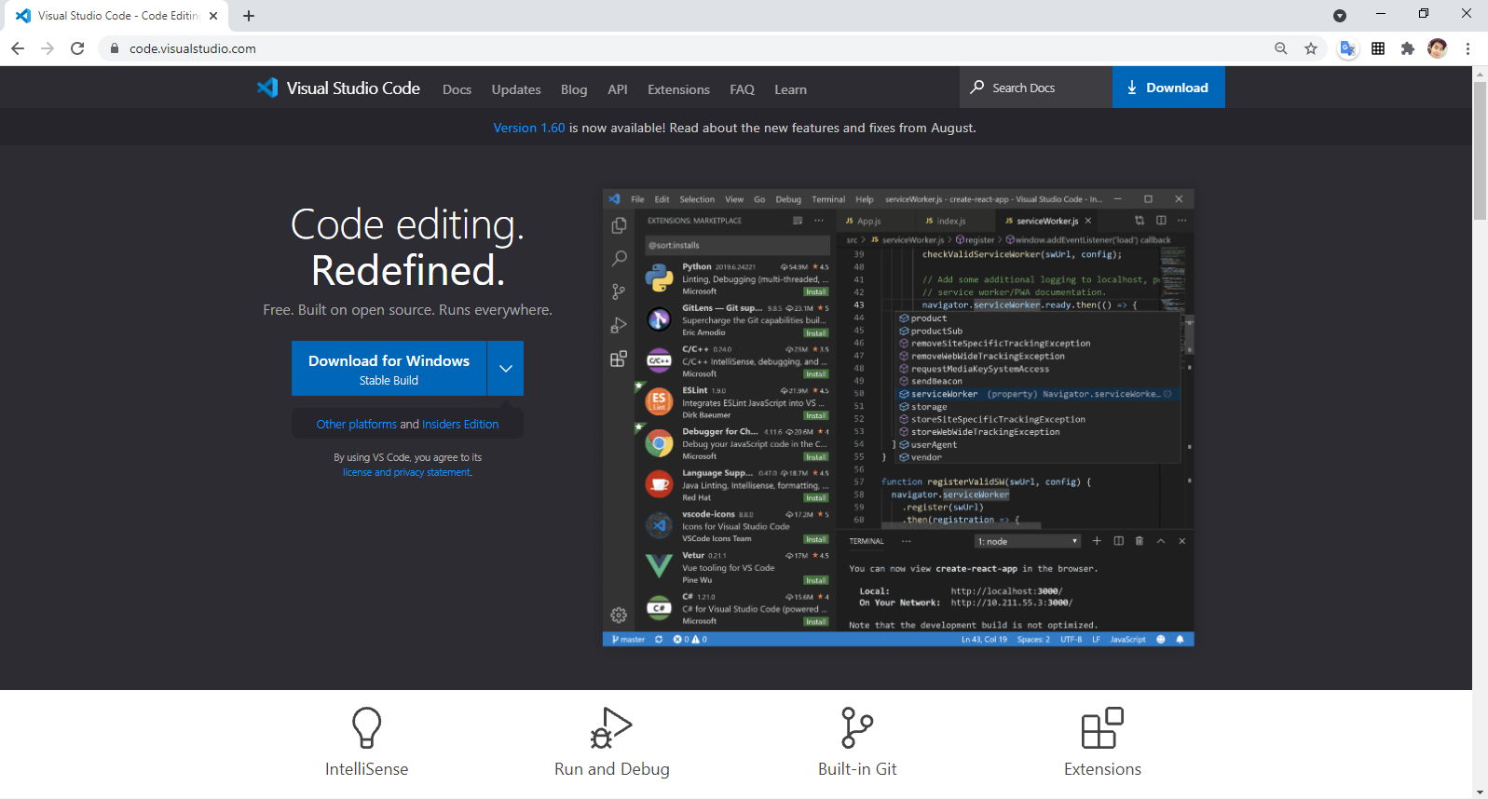
Task: Open the Chrome three-dot menu
Action: [x=1468, y=48]
